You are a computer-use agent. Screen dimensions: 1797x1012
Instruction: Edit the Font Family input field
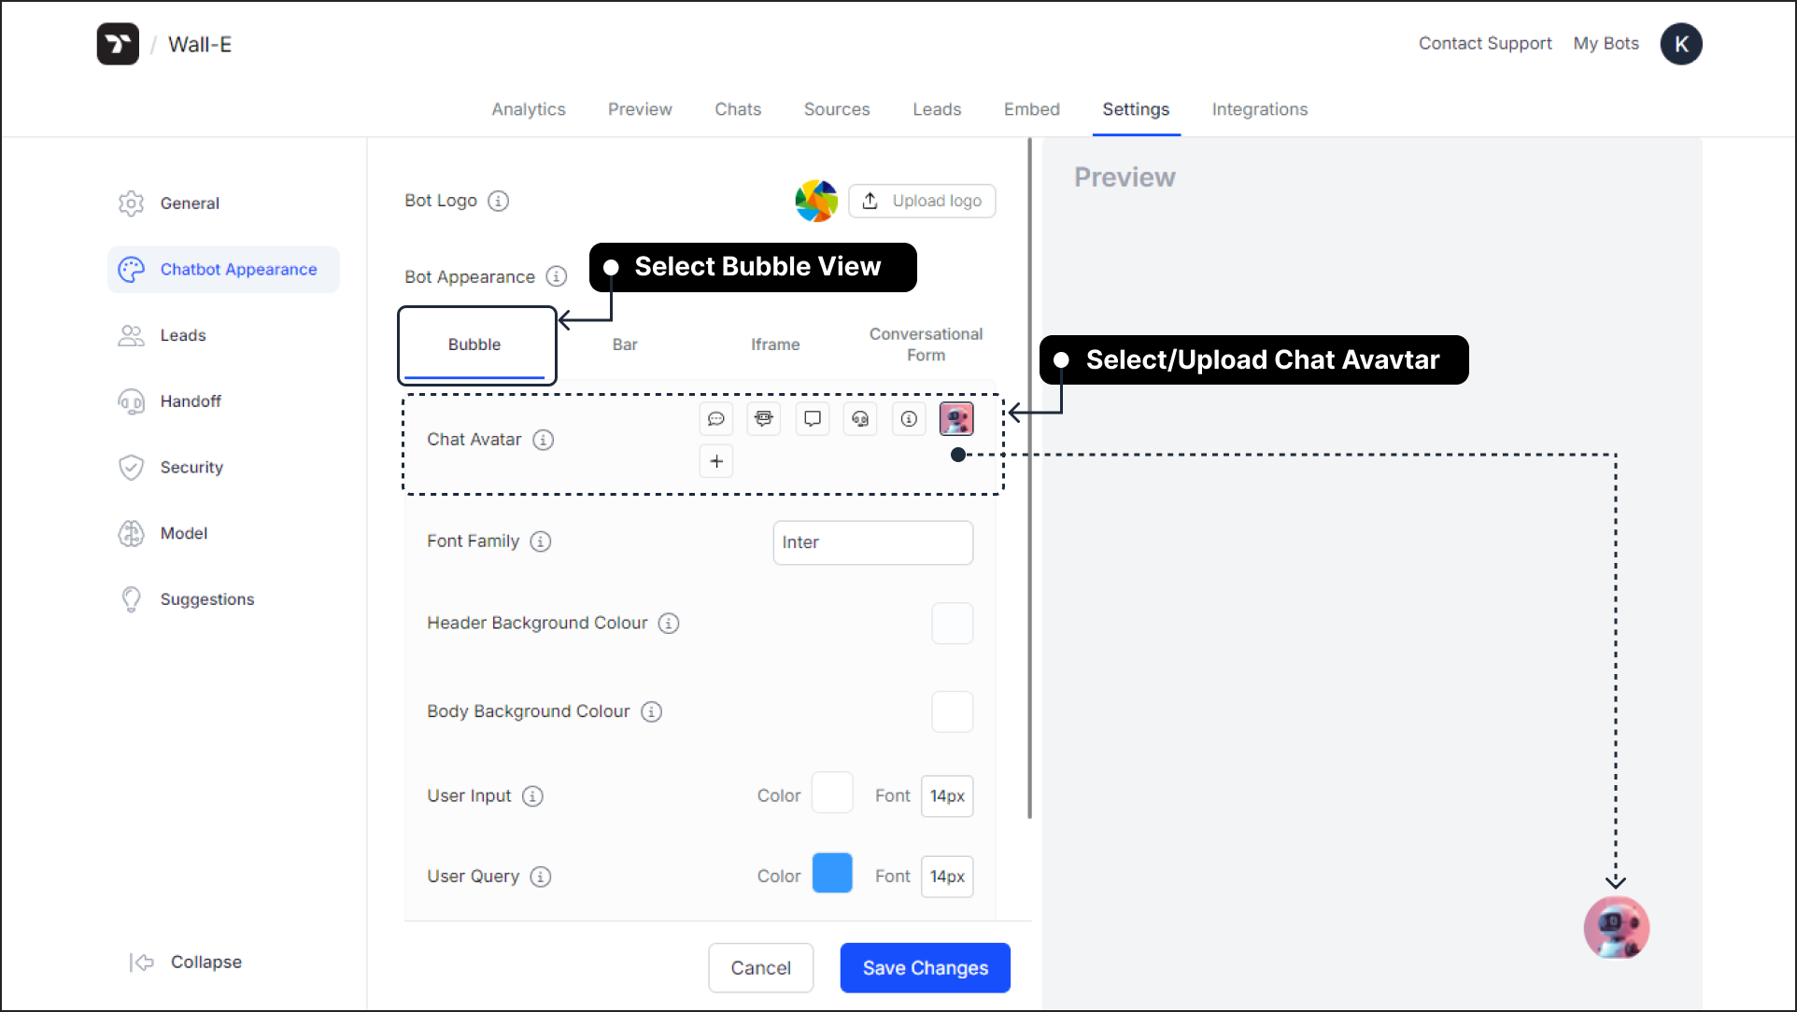click(x=872, y=541)
